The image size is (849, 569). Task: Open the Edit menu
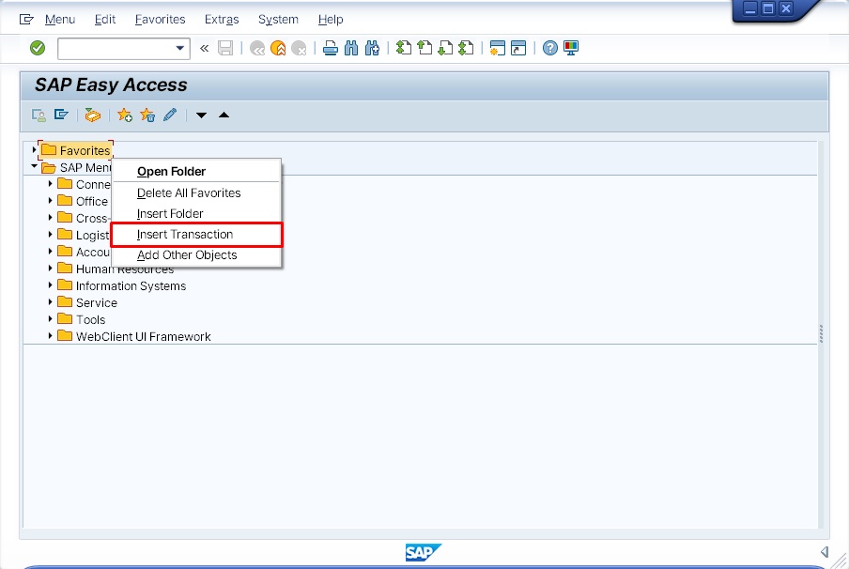coord(105,20)
